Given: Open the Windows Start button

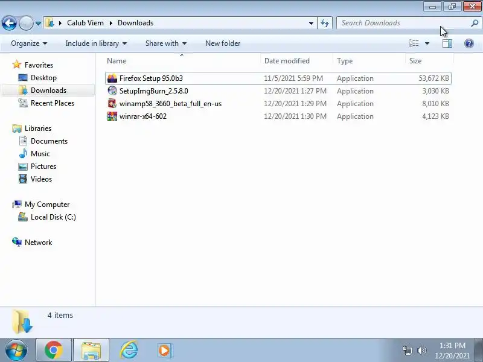Looking at the screenshot, I should click(x=16, y=351).
